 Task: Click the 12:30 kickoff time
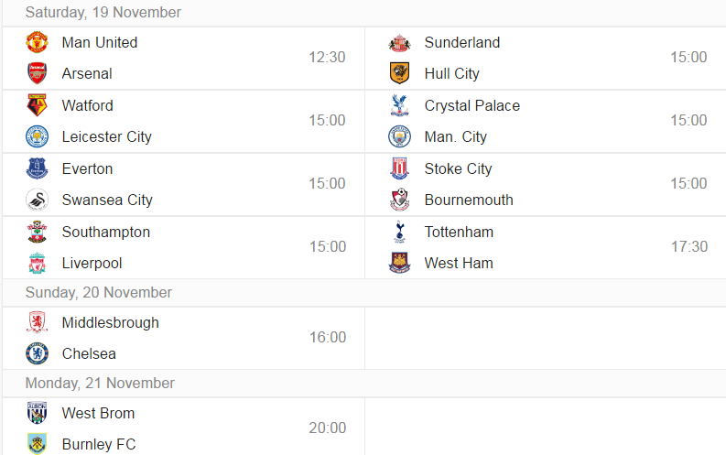point(328,57)
